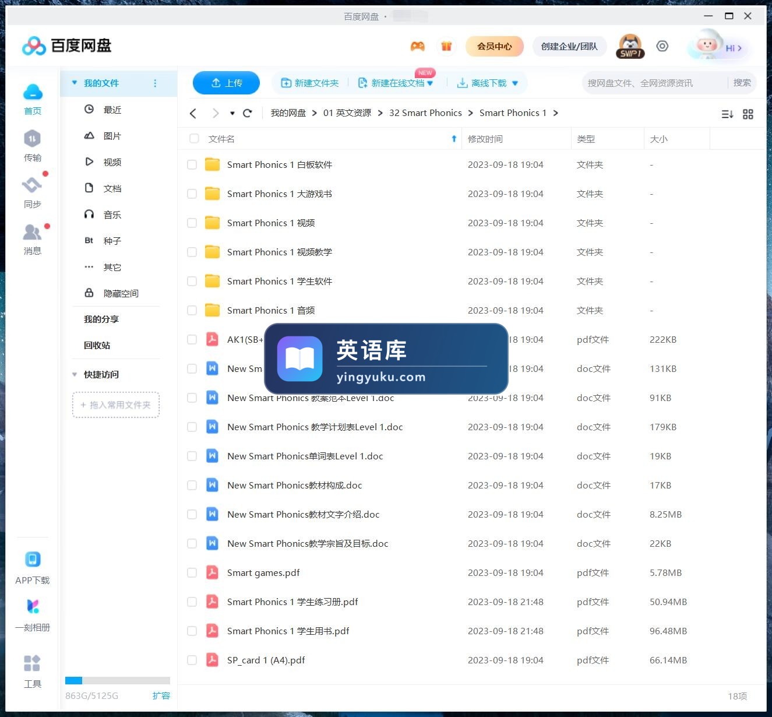Screen dimensions: 772x717
Task: Open the Other (其它) category
Action: click(112, 267)
